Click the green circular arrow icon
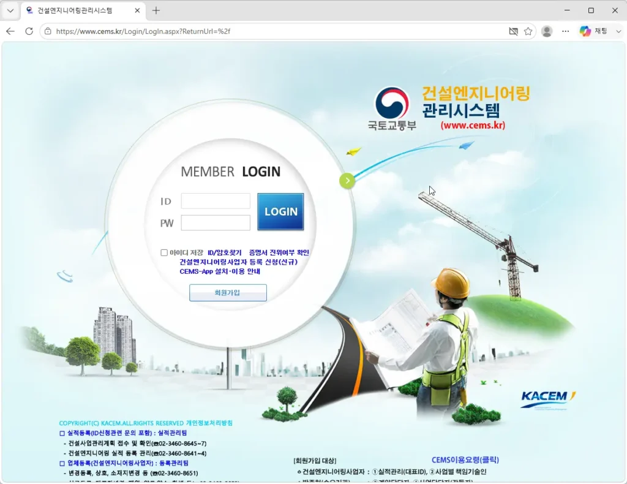The image size is (627, 484). pyautogui.click(x=347, y=181)
